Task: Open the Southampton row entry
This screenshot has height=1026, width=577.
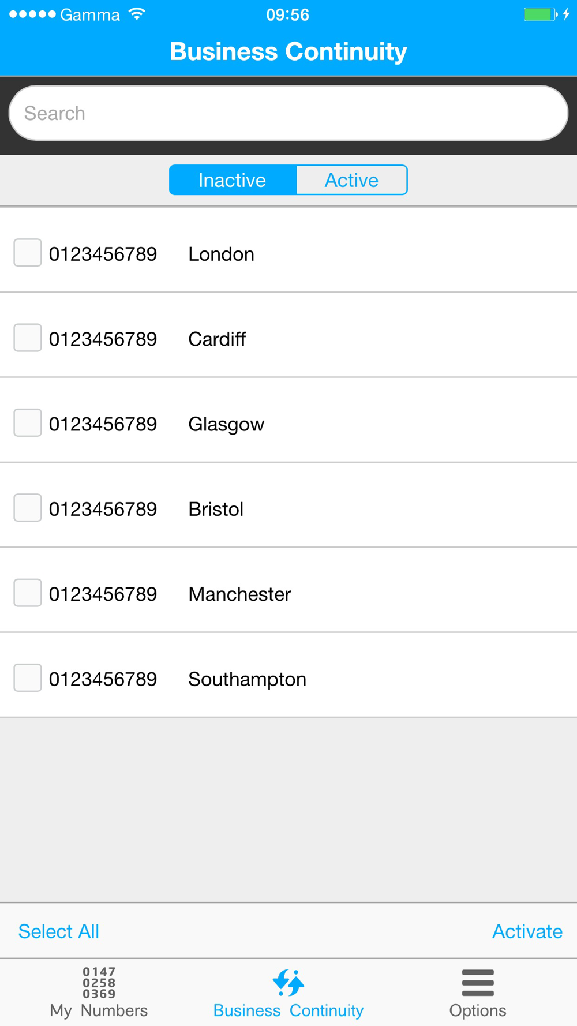Action: point(288,675)
